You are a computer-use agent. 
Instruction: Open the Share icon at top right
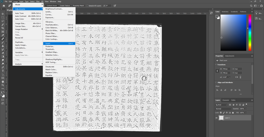[261, 6]
